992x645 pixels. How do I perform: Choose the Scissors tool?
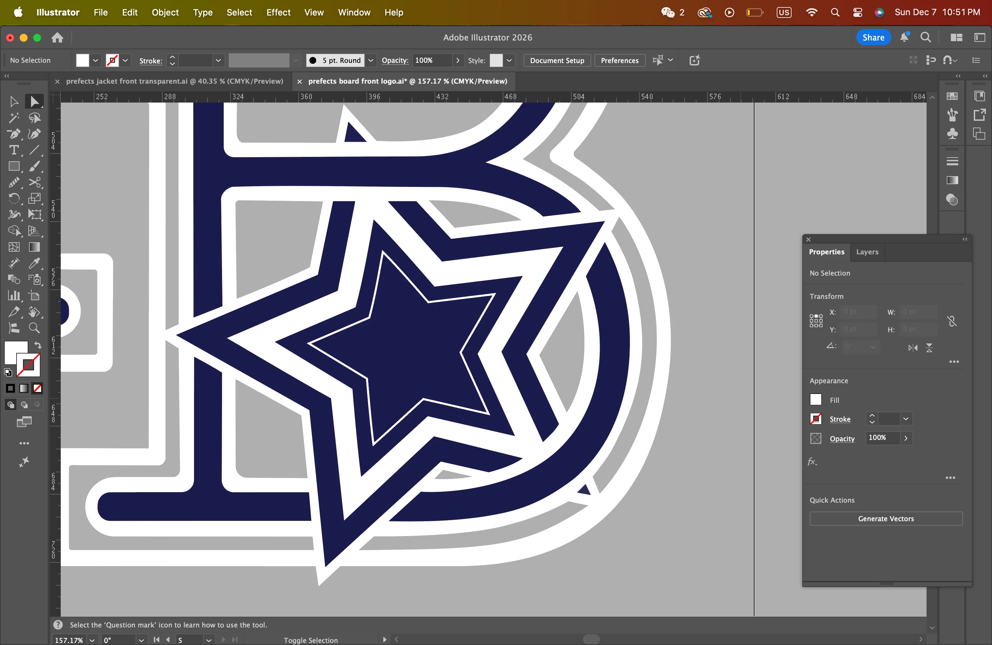point(35,183)
